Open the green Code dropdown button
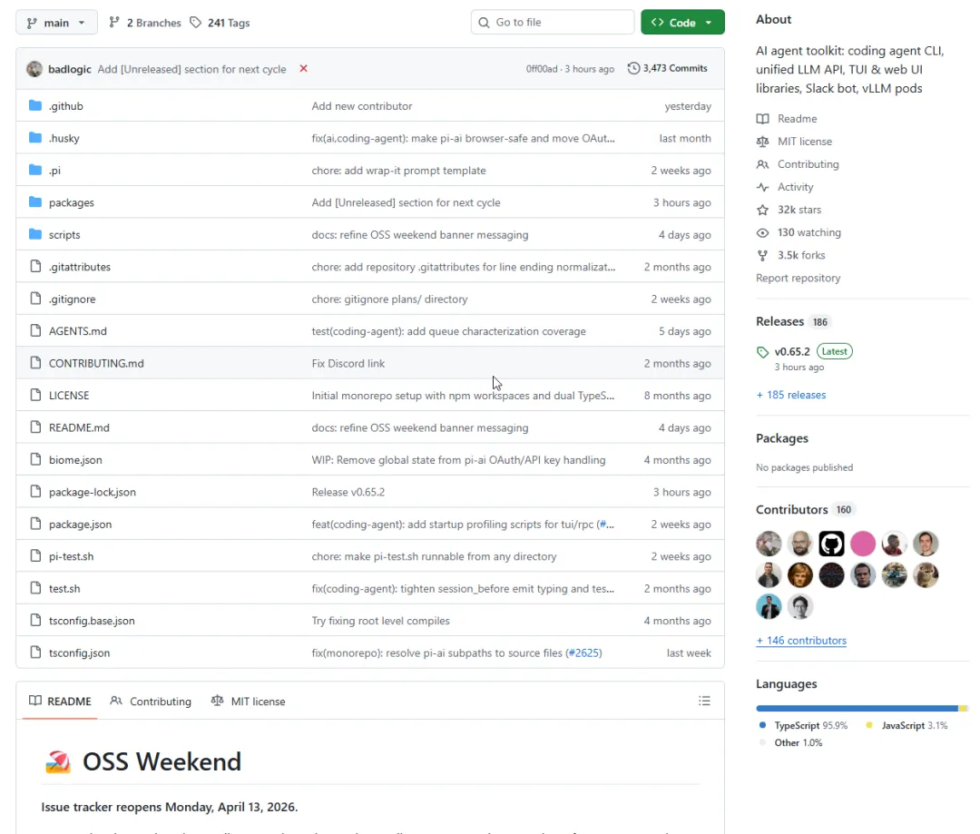The width and height of the screenshot is (980, 834). [681, 23]
